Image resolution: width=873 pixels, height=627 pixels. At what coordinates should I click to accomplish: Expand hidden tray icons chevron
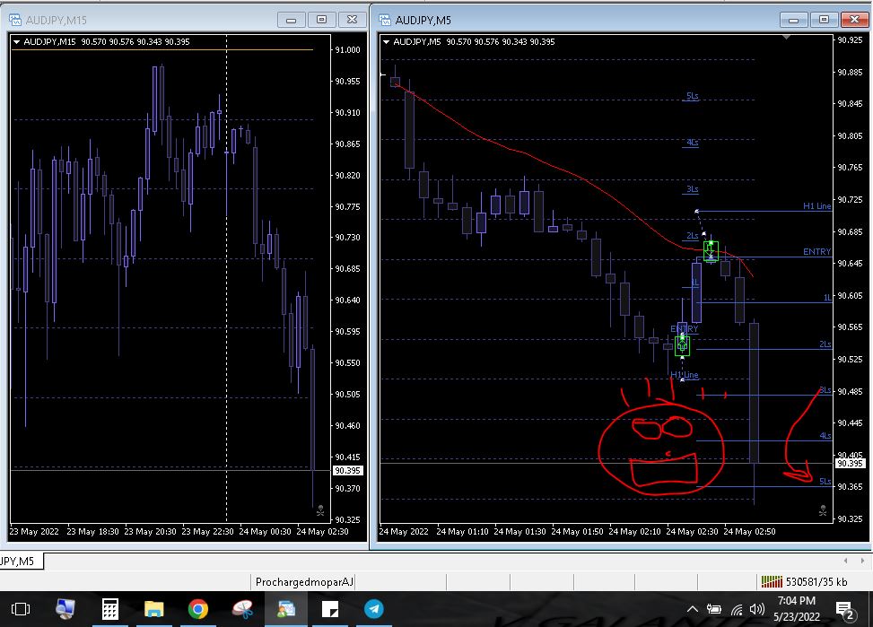tap(693, 609)
